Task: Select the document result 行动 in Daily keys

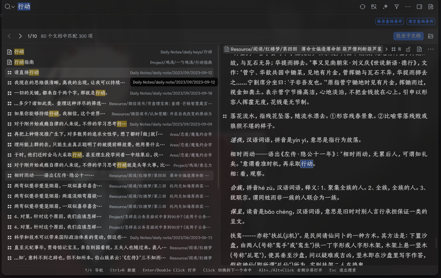Action: [109, 52]
